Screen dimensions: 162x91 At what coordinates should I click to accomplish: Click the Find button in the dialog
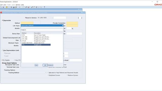click(x=36, y=65)
